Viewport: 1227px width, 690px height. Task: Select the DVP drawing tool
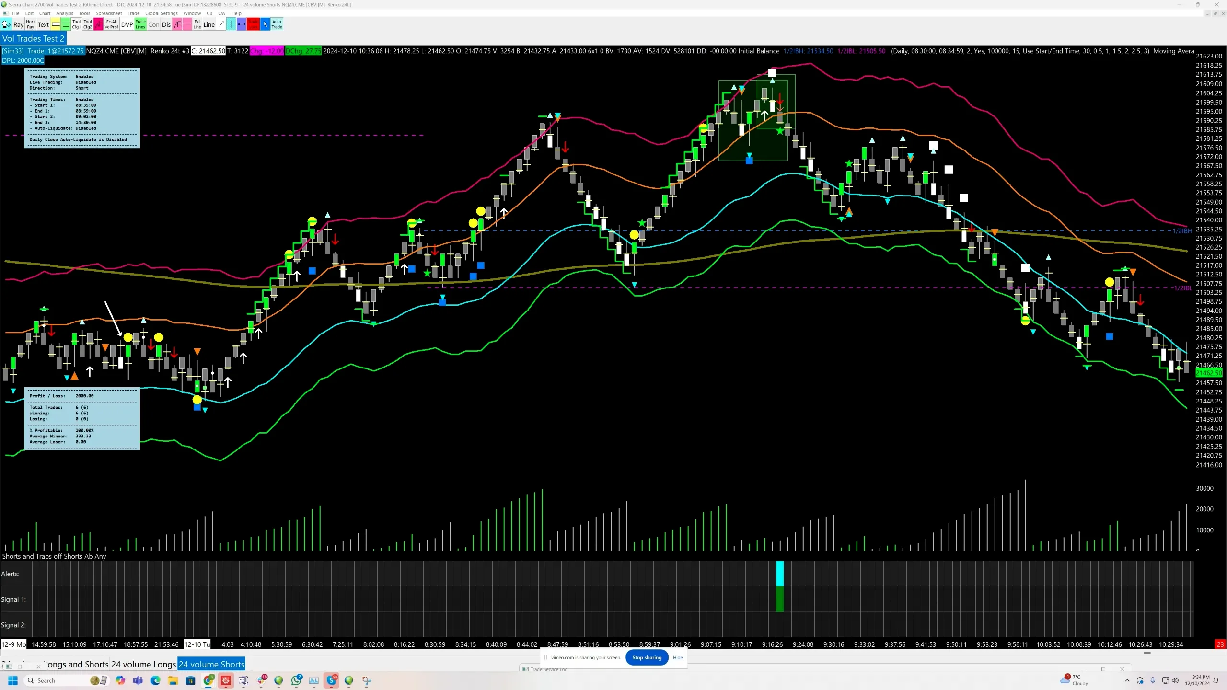[x=127, y=24]
